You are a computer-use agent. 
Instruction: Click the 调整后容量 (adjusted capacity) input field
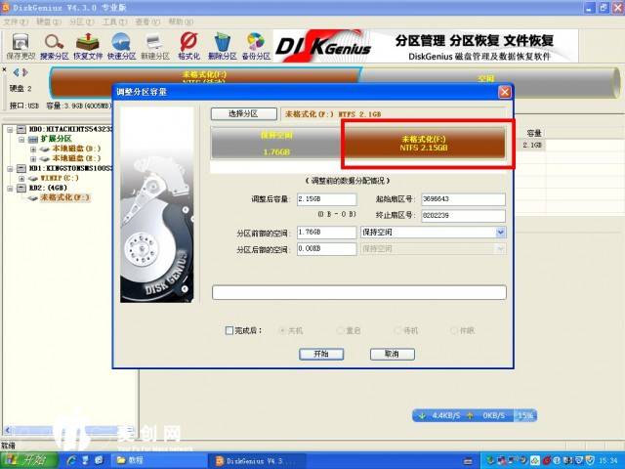[325, 199]
